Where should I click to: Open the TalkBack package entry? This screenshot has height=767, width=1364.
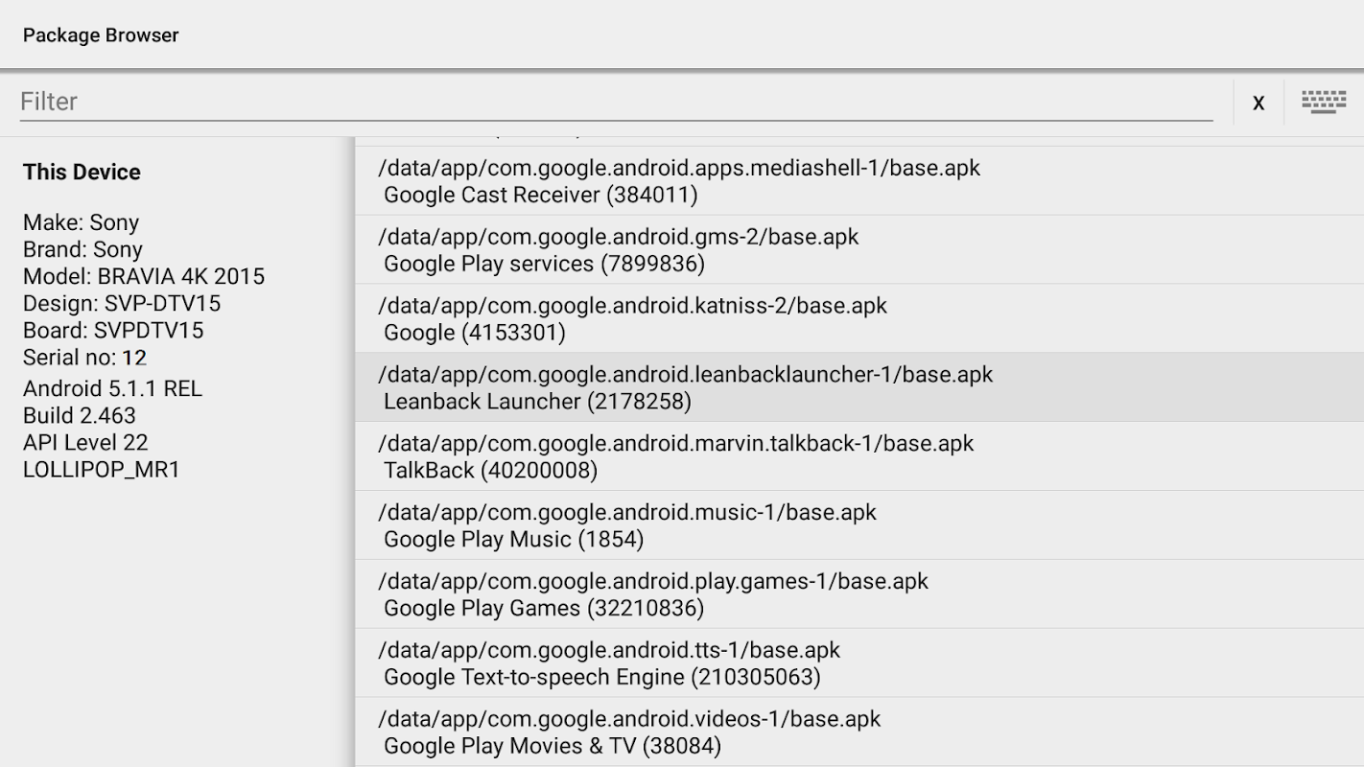(859, 457)
